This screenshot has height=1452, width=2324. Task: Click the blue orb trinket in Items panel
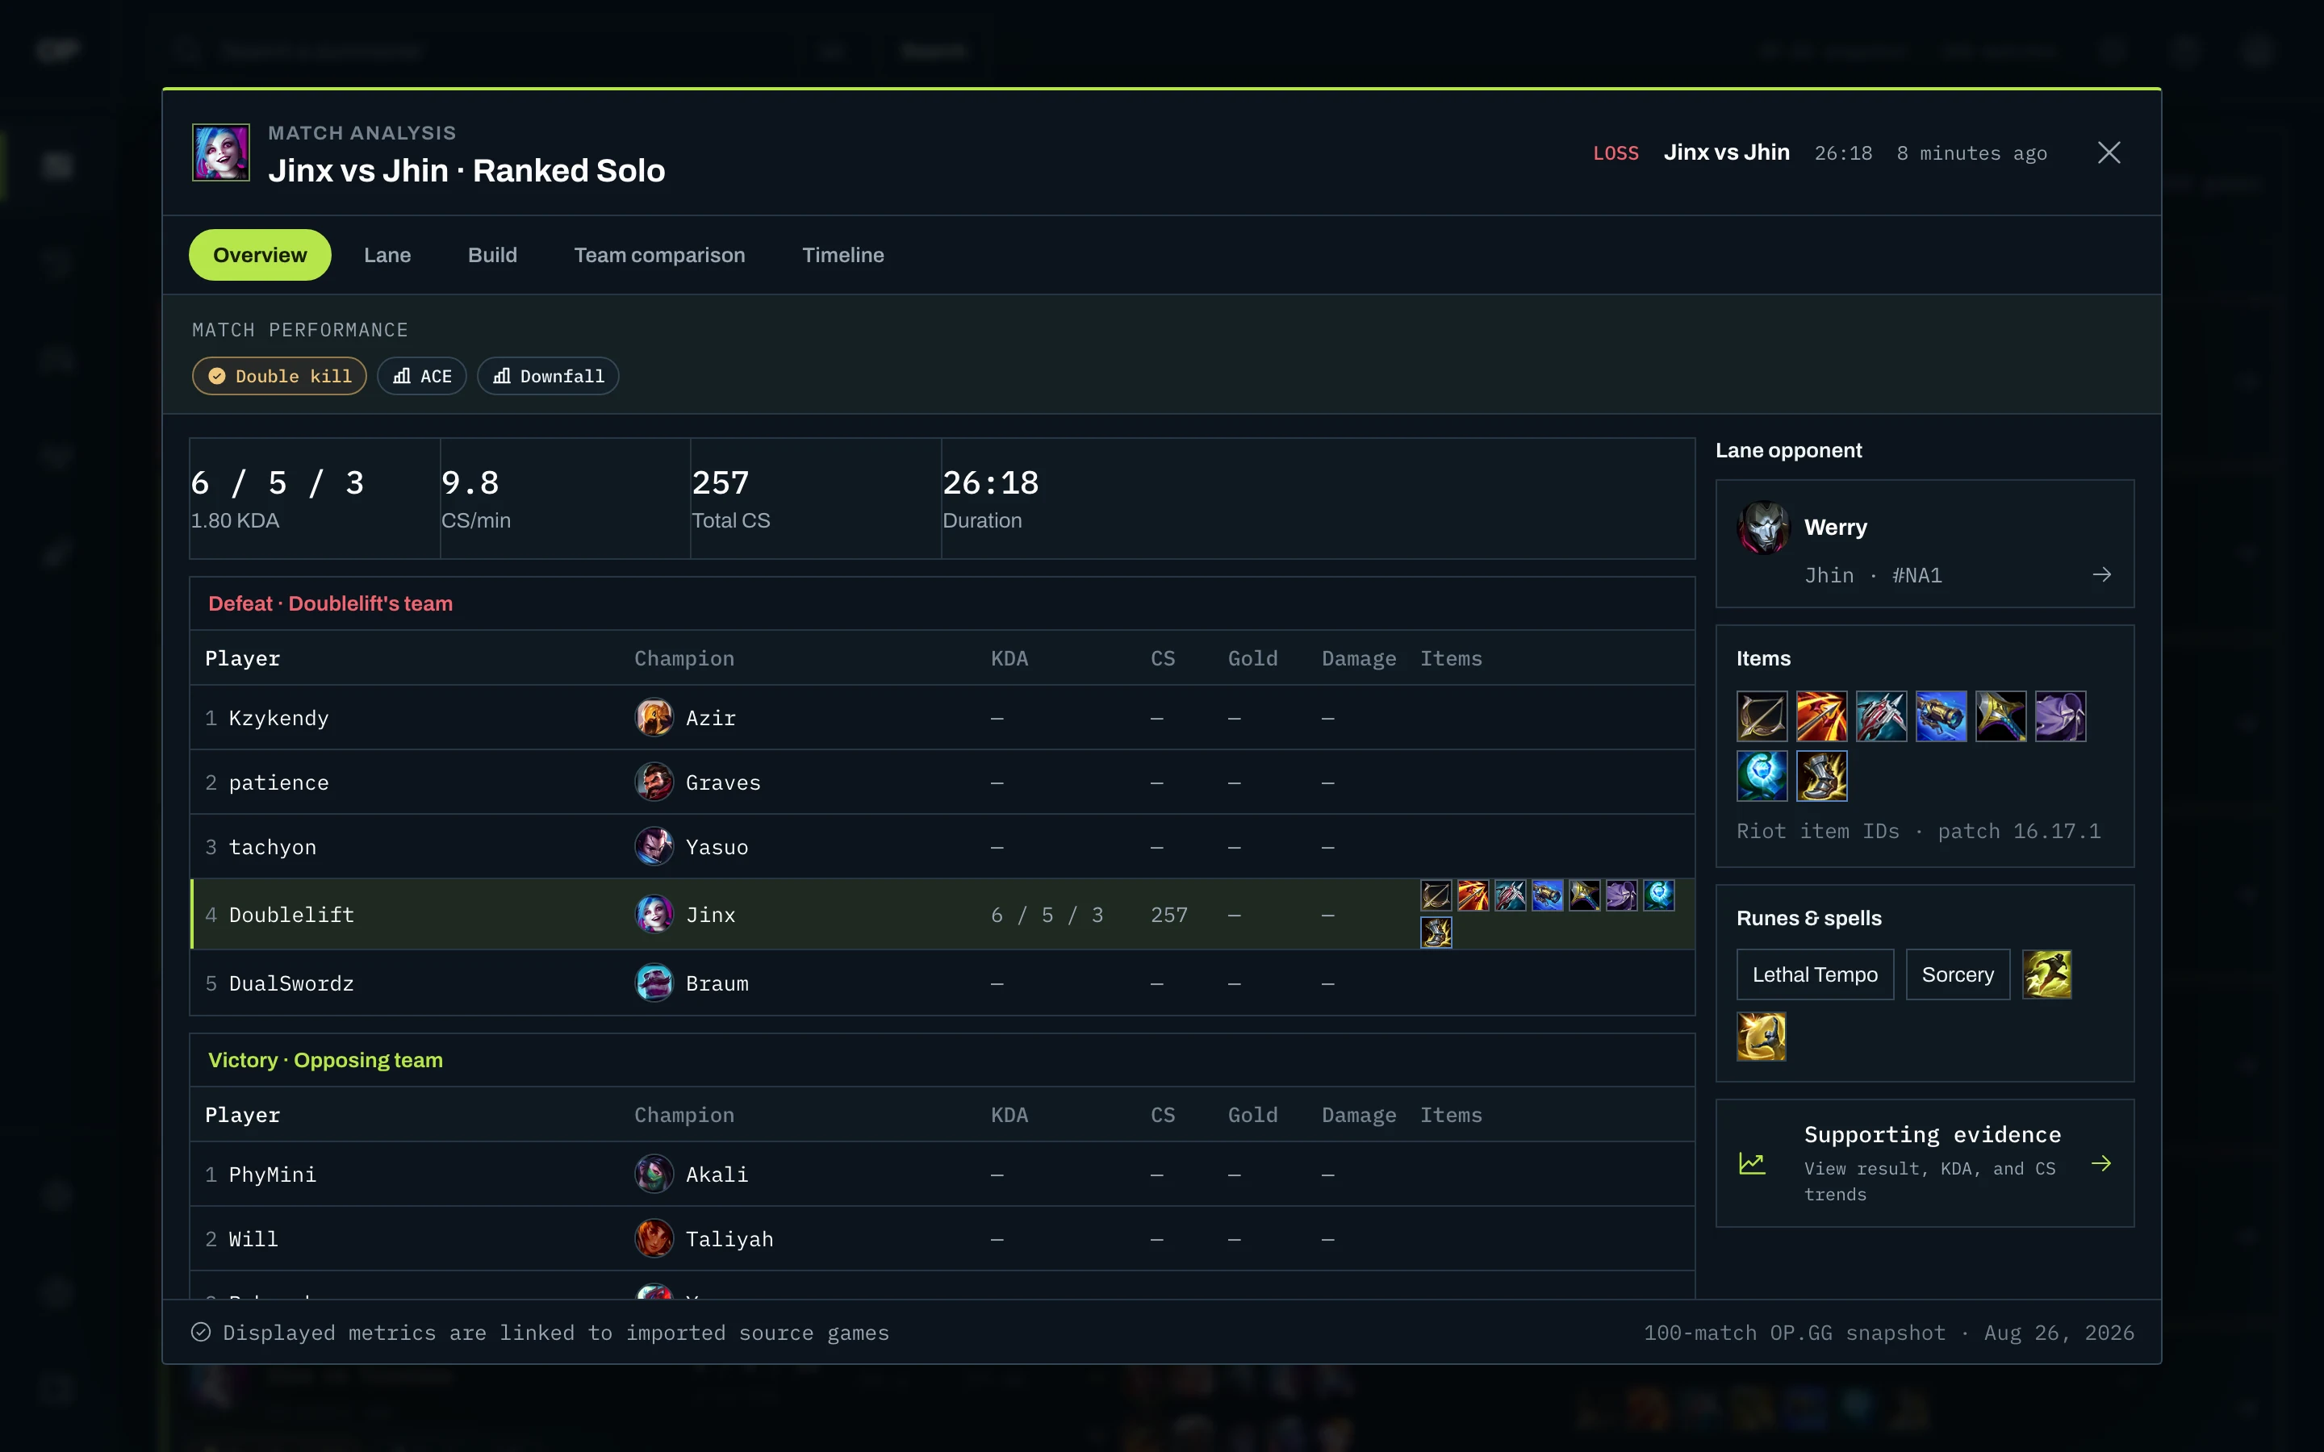click(1762, 776)
